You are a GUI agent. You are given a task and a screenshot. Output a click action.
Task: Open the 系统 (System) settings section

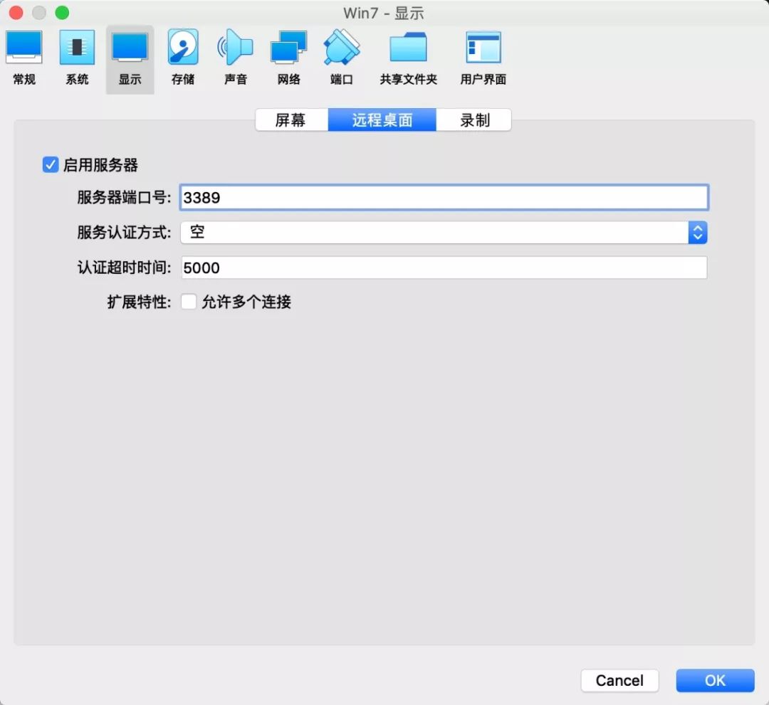coord(77,58)
